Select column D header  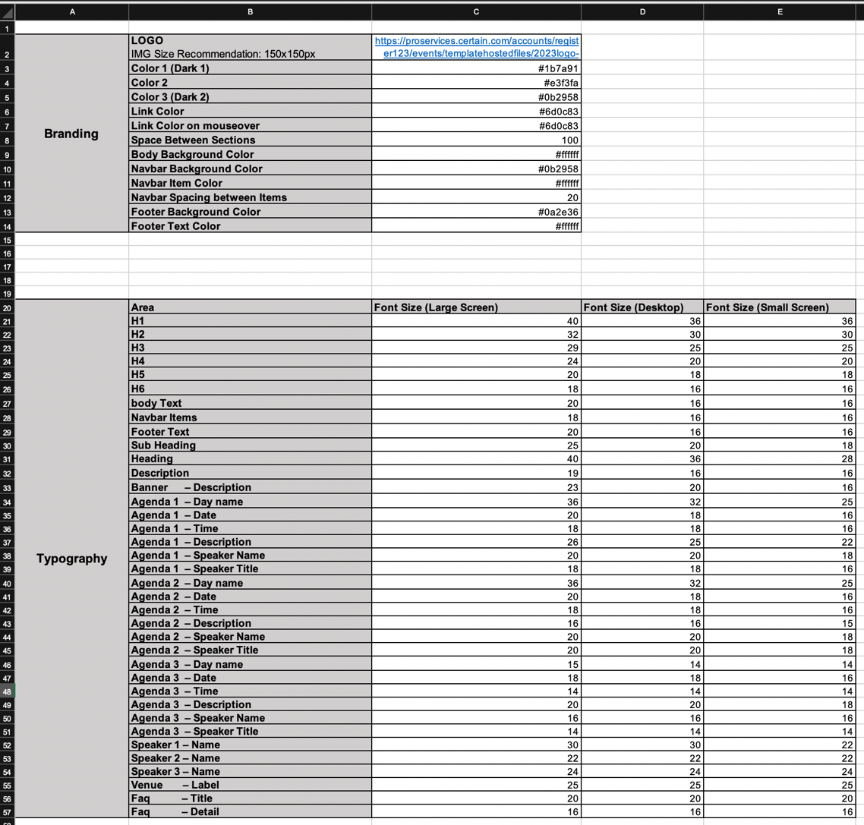[x=642, y=11]
